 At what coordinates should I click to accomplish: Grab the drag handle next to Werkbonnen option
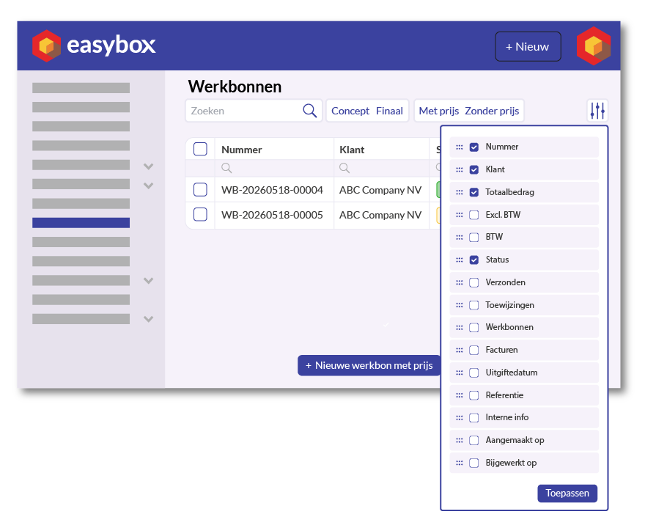click(x=460, y=328)
